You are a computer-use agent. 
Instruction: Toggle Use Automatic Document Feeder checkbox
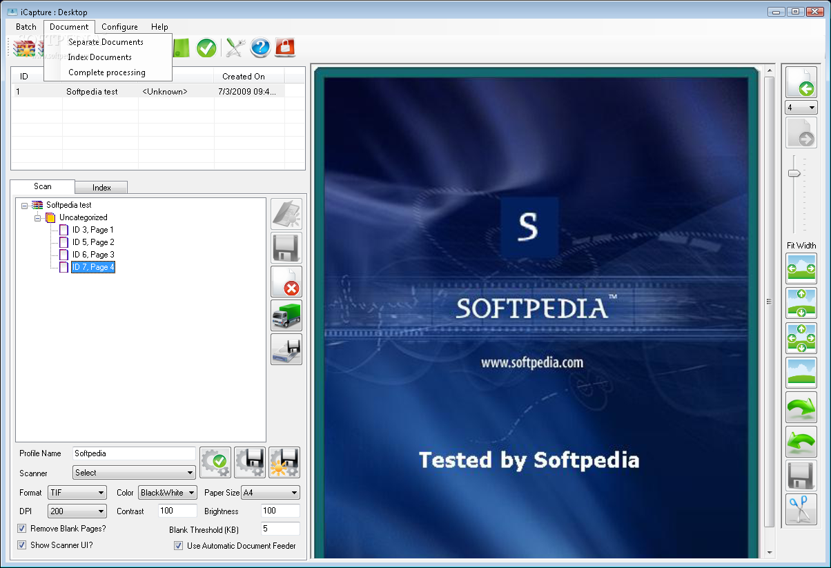pos(178,546)
